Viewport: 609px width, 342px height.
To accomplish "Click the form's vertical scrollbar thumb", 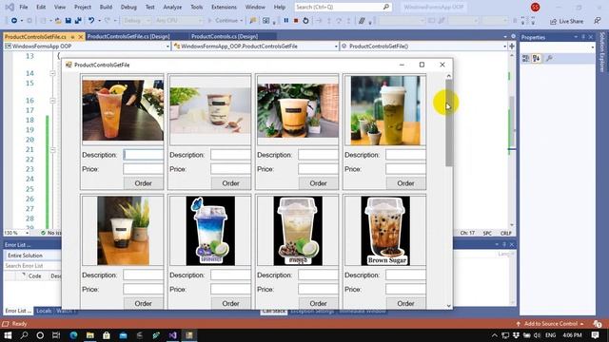I will (449, 123).
